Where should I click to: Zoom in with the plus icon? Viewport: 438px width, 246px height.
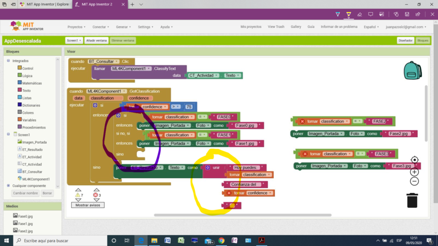[x=414, y=172]
